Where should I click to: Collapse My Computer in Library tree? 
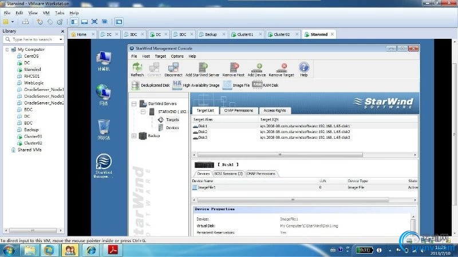[x=7, y=50]
